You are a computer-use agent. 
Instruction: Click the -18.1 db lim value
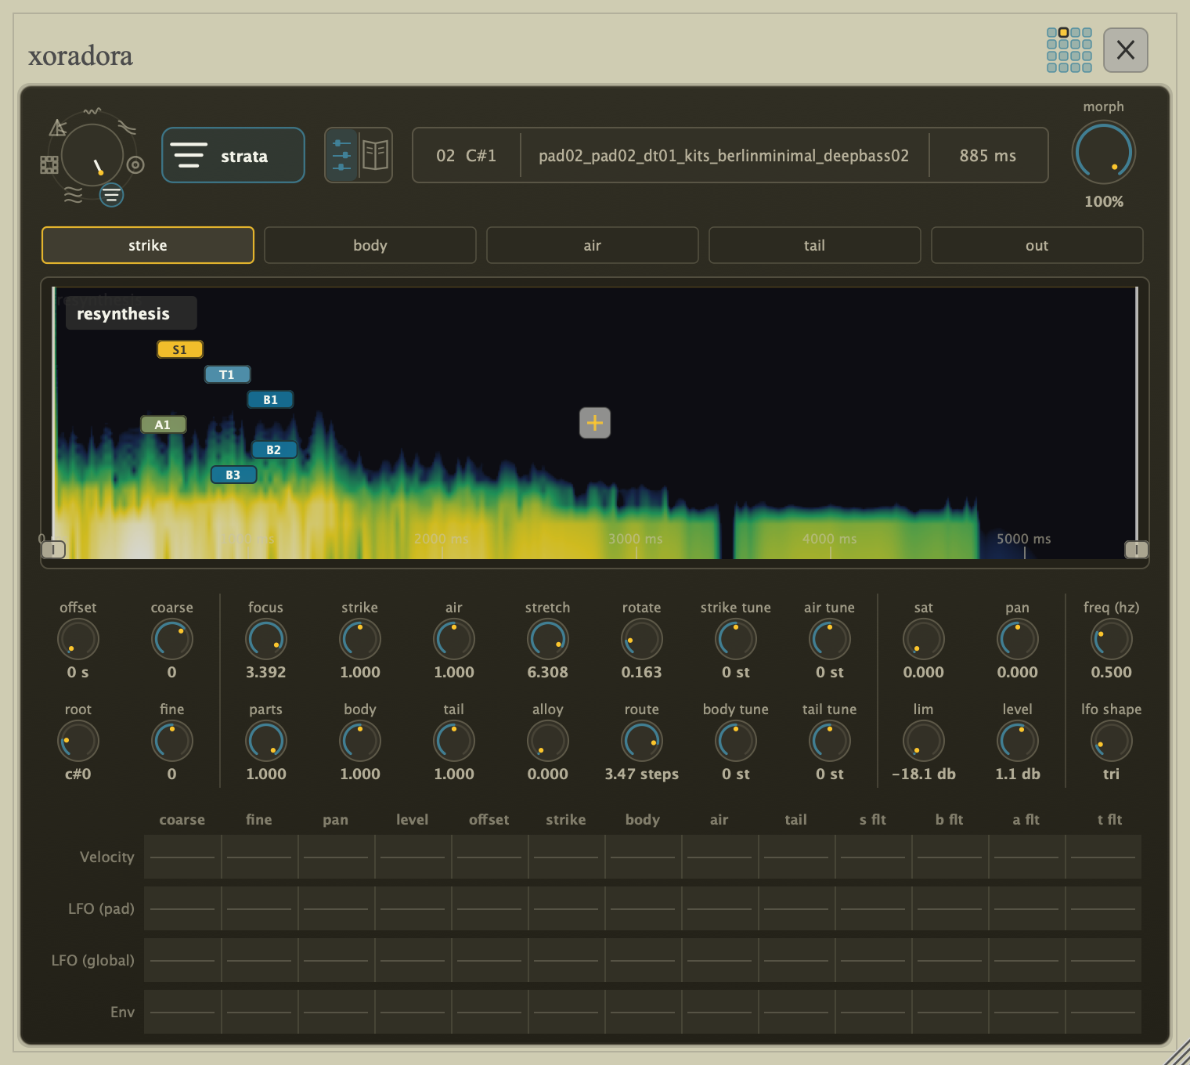click(x=924, y=774)
